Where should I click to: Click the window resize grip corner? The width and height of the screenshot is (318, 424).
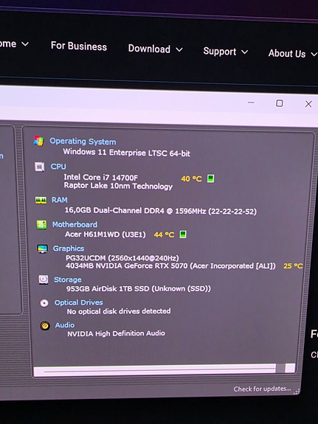tap(297, 391)
